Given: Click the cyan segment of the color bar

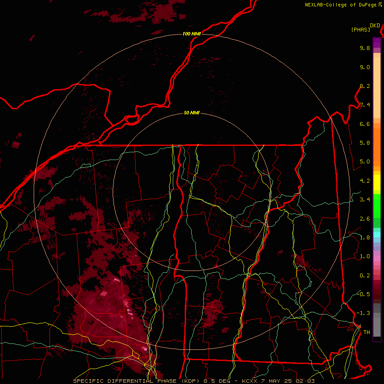Looking at the screenshot, I should 377,235.
